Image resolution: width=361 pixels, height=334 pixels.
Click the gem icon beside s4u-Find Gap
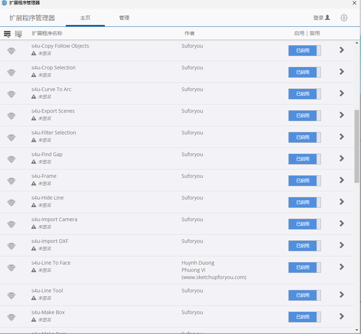12,159
